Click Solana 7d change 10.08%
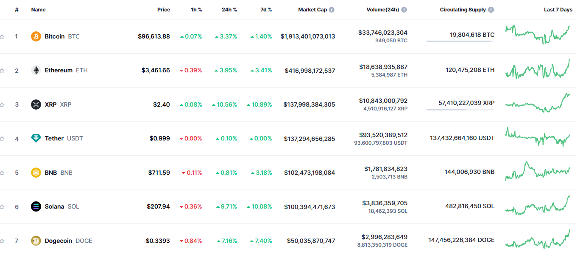Image resolution: width=583 pixels, height=253 pixels. 259,206
